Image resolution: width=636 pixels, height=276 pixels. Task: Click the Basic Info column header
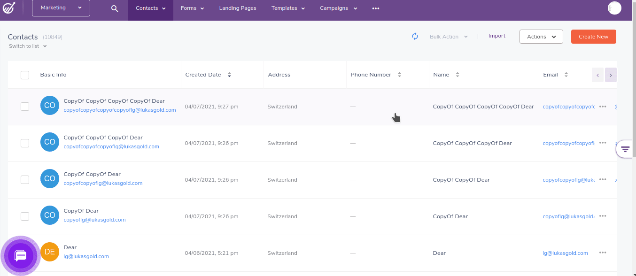pyautogui.click(x=53, y=75)
